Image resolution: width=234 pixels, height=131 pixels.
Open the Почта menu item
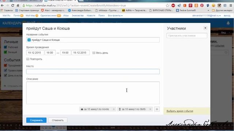pyautogui.click(x=16, y=15)
